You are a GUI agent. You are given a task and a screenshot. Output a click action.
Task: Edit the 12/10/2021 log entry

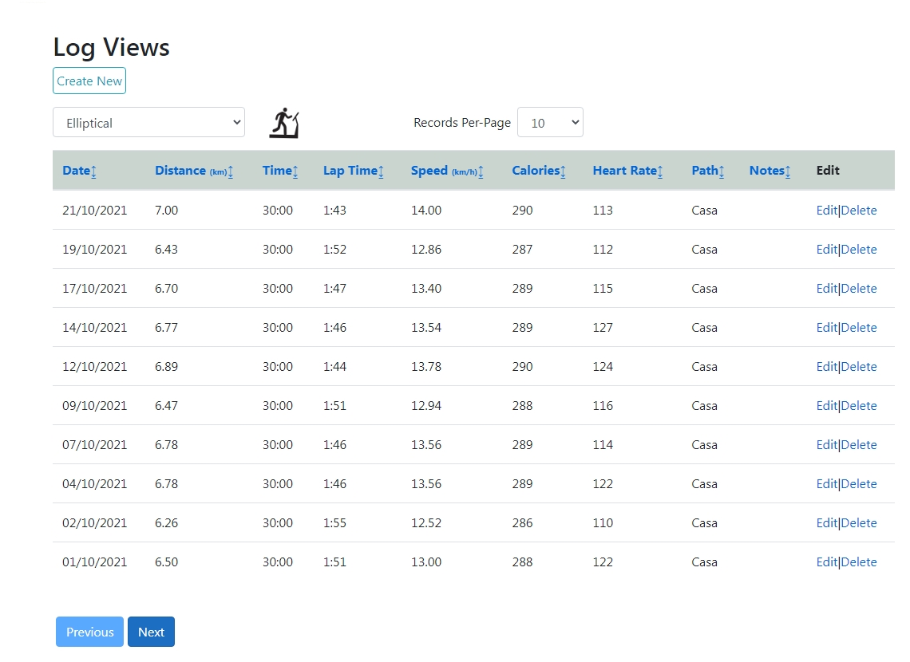[x=826, y=367]
